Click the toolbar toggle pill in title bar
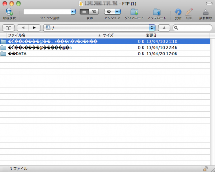This screenshot has width=215, height=172. (x=209, y=4)
